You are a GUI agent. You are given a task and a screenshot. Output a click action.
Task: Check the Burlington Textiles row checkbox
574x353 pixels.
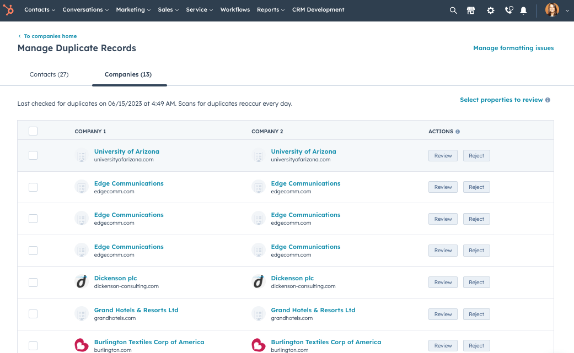point(33,346)
